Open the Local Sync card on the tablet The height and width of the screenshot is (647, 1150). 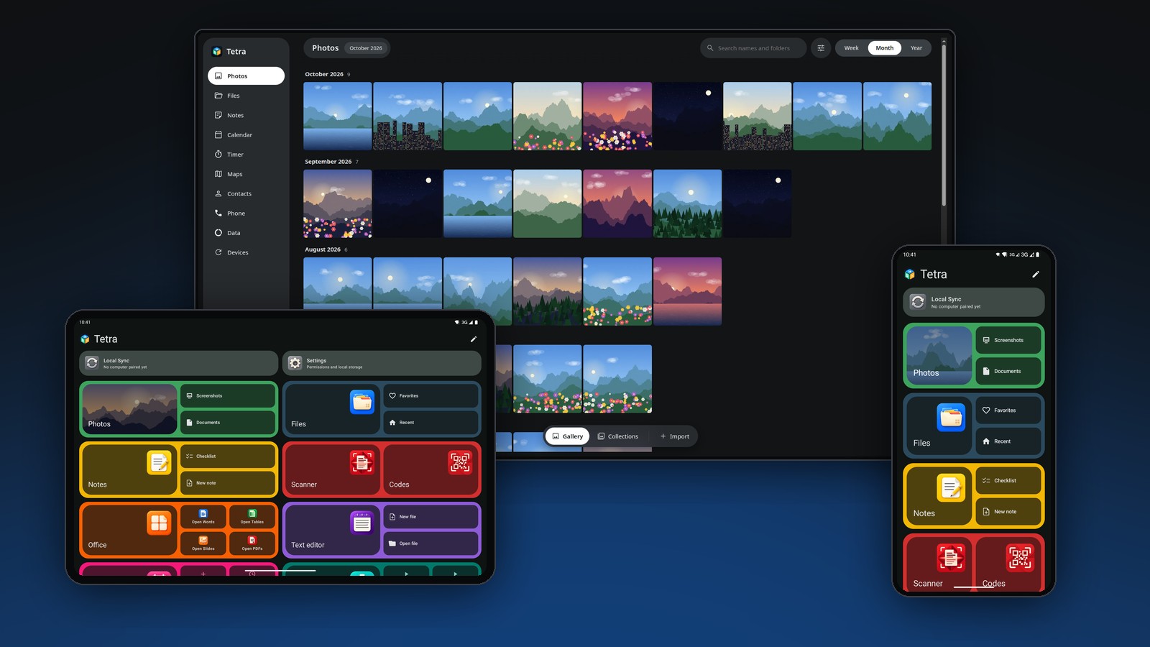click(178, 363)
